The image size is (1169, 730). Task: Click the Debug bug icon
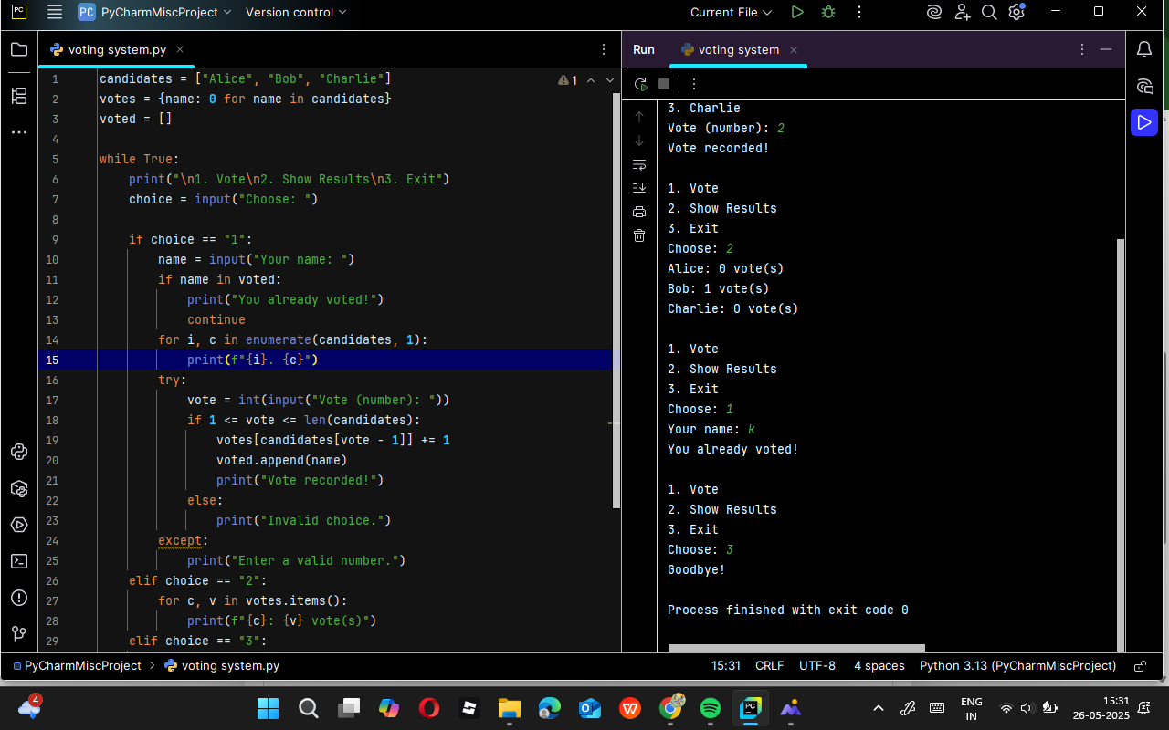[x=828, y=13]
